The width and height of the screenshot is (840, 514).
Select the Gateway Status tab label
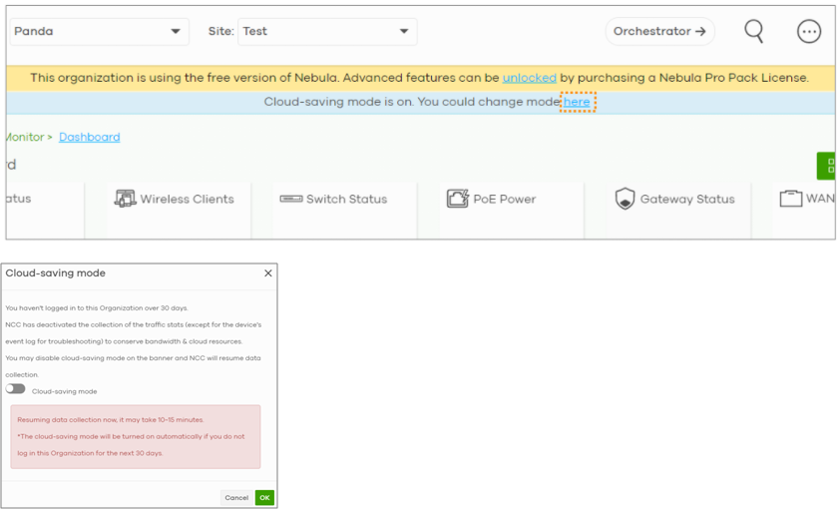pos(687,200)
